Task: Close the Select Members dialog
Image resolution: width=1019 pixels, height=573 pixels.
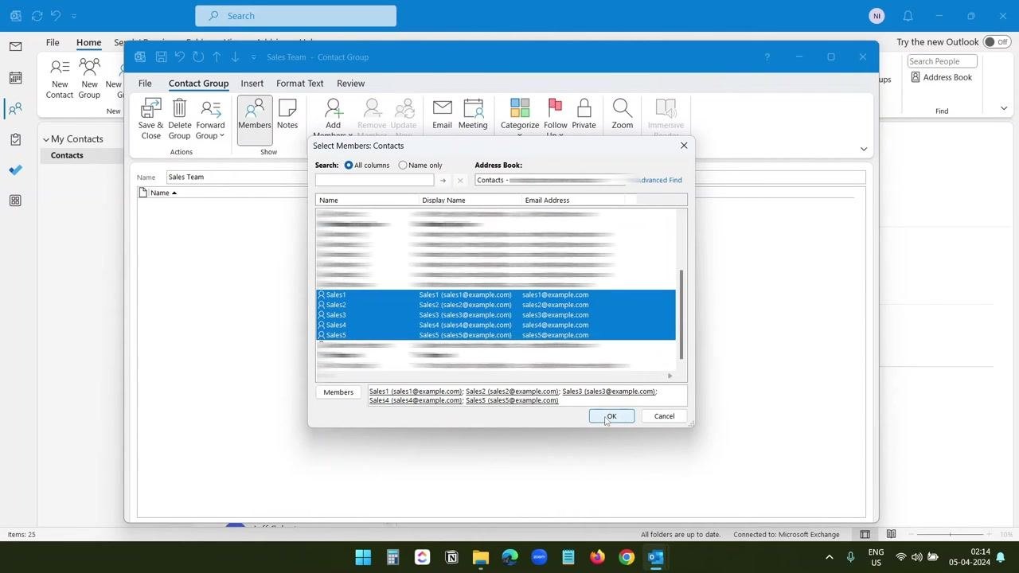Action: click(684, 146)
